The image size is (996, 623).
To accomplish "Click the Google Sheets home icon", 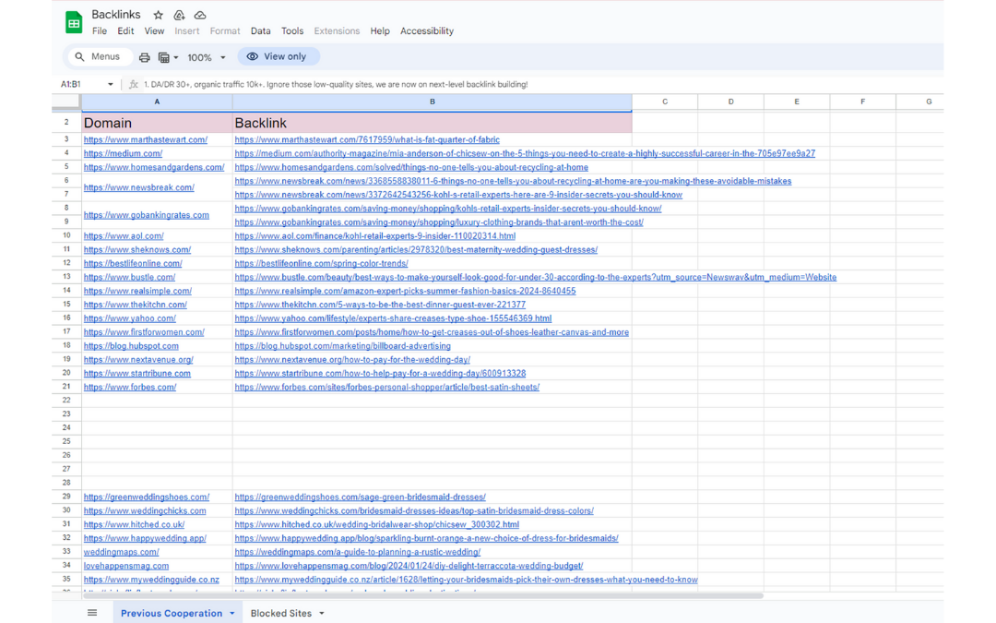I will click(x=74, y=22).
